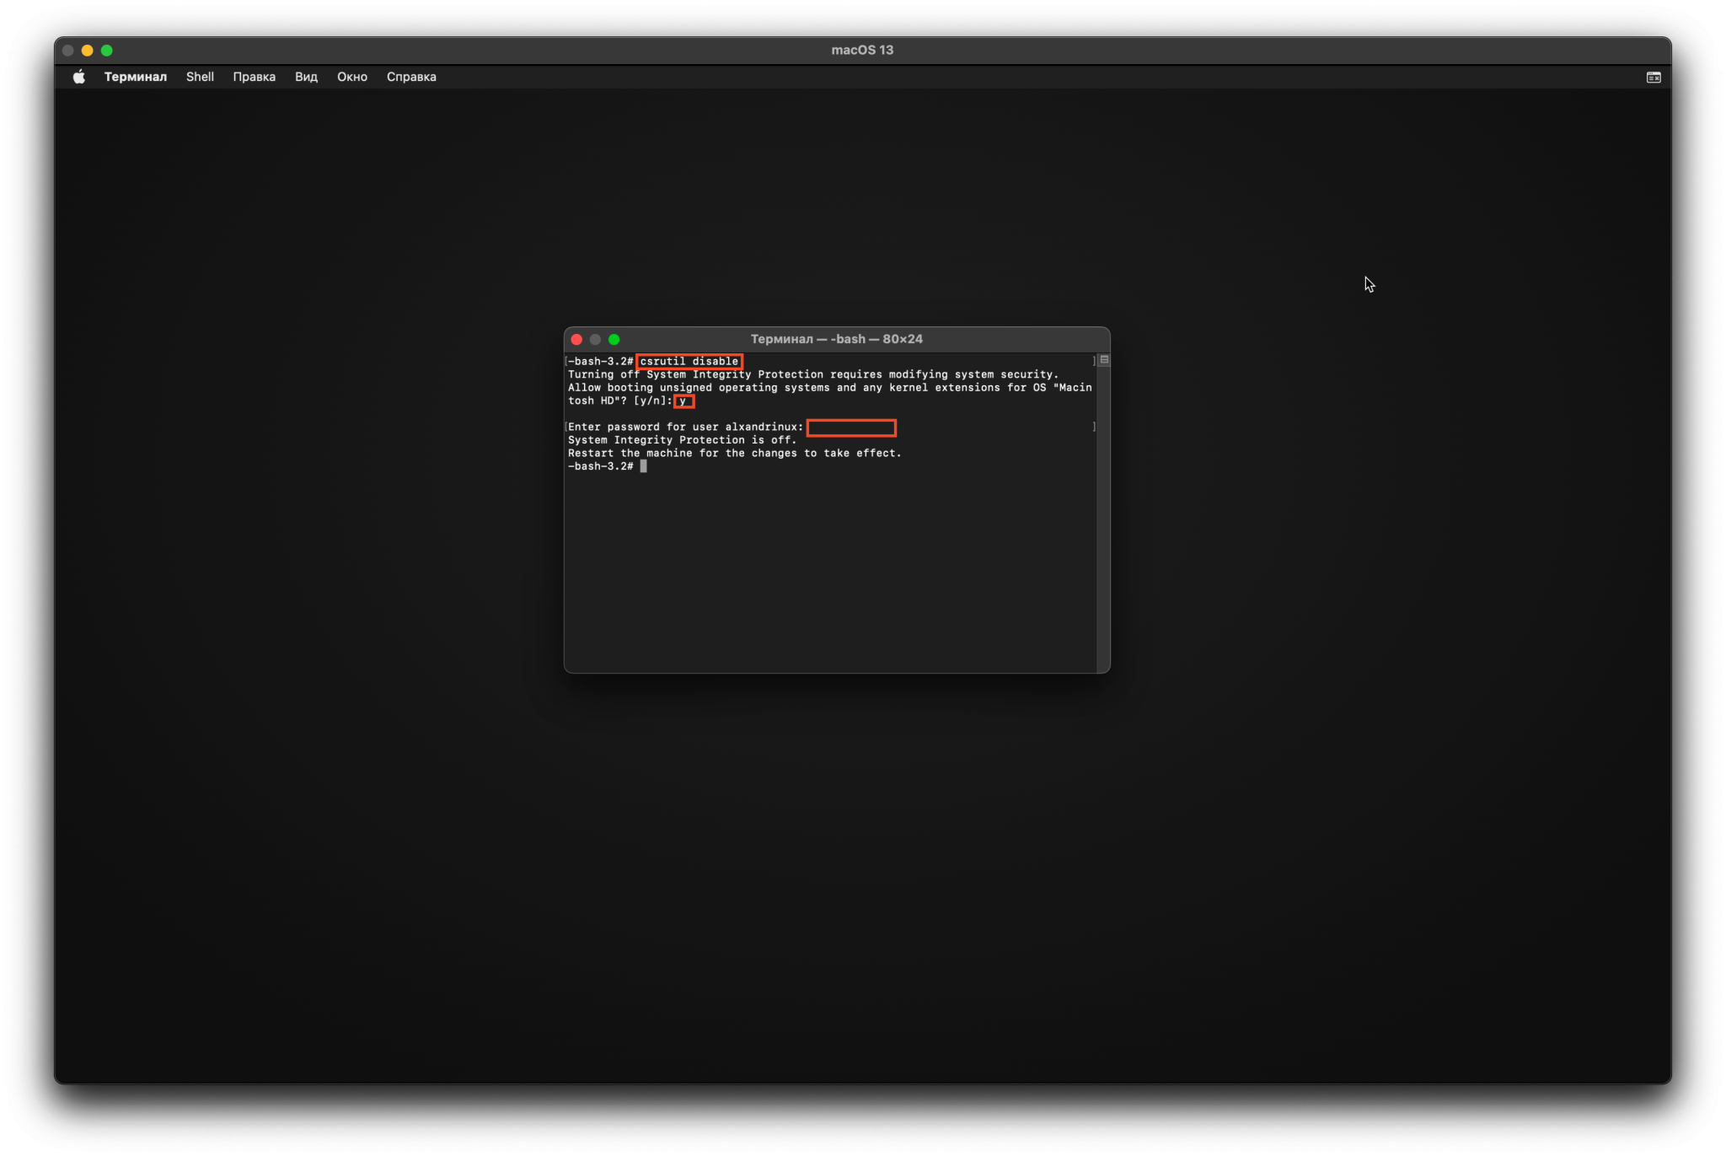Click the yellow minimize button on inner window
The height and width of the screenshot is (1156, 1726).
point(594,338)
